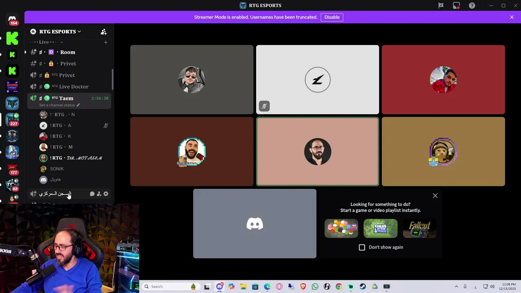Open the server with the 227 badge

[x=12, y=120]
